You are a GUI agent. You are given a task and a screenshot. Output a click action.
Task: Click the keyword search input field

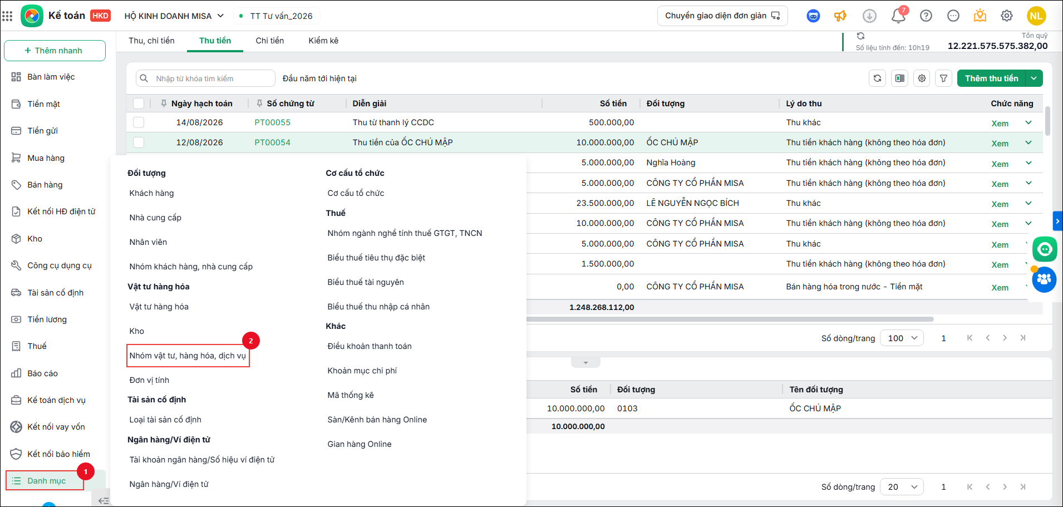205,78
